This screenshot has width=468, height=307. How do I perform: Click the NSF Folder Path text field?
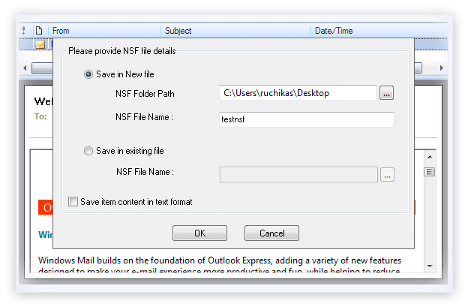(298, 93)
